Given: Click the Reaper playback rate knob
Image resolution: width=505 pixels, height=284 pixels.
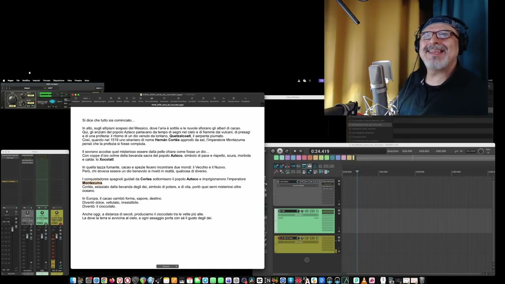Looking at the screenshot, I should (481, 151).
